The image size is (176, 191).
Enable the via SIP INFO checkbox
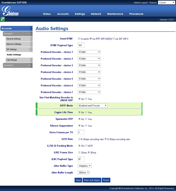point(114,38)
